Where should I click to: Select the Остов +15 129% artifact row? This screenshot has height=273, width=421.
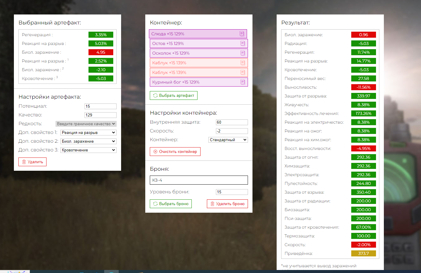199,43
